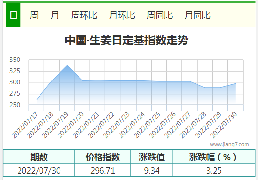Screen dimensions: 258x180
Task: Click the y-axis value 300
Action: click(x=15, y=82)
